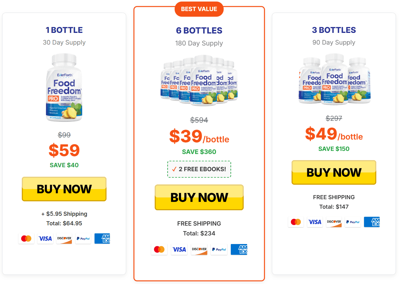This screenshot has height=284, width=399.
Task: Click the PayPal icon under 1 Bottle
Action: [x=83, y=239]
